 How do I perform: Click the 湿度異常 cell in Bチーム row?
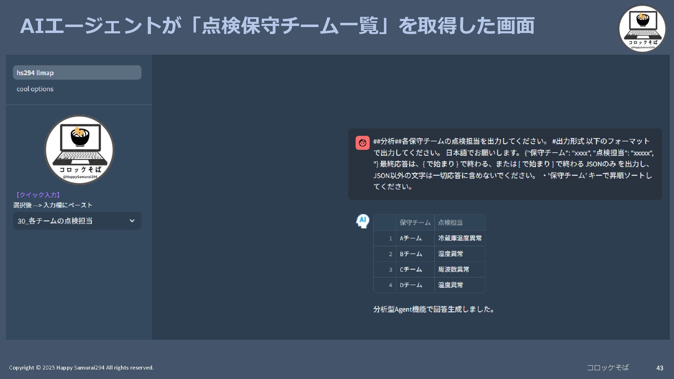pos(451,254)
